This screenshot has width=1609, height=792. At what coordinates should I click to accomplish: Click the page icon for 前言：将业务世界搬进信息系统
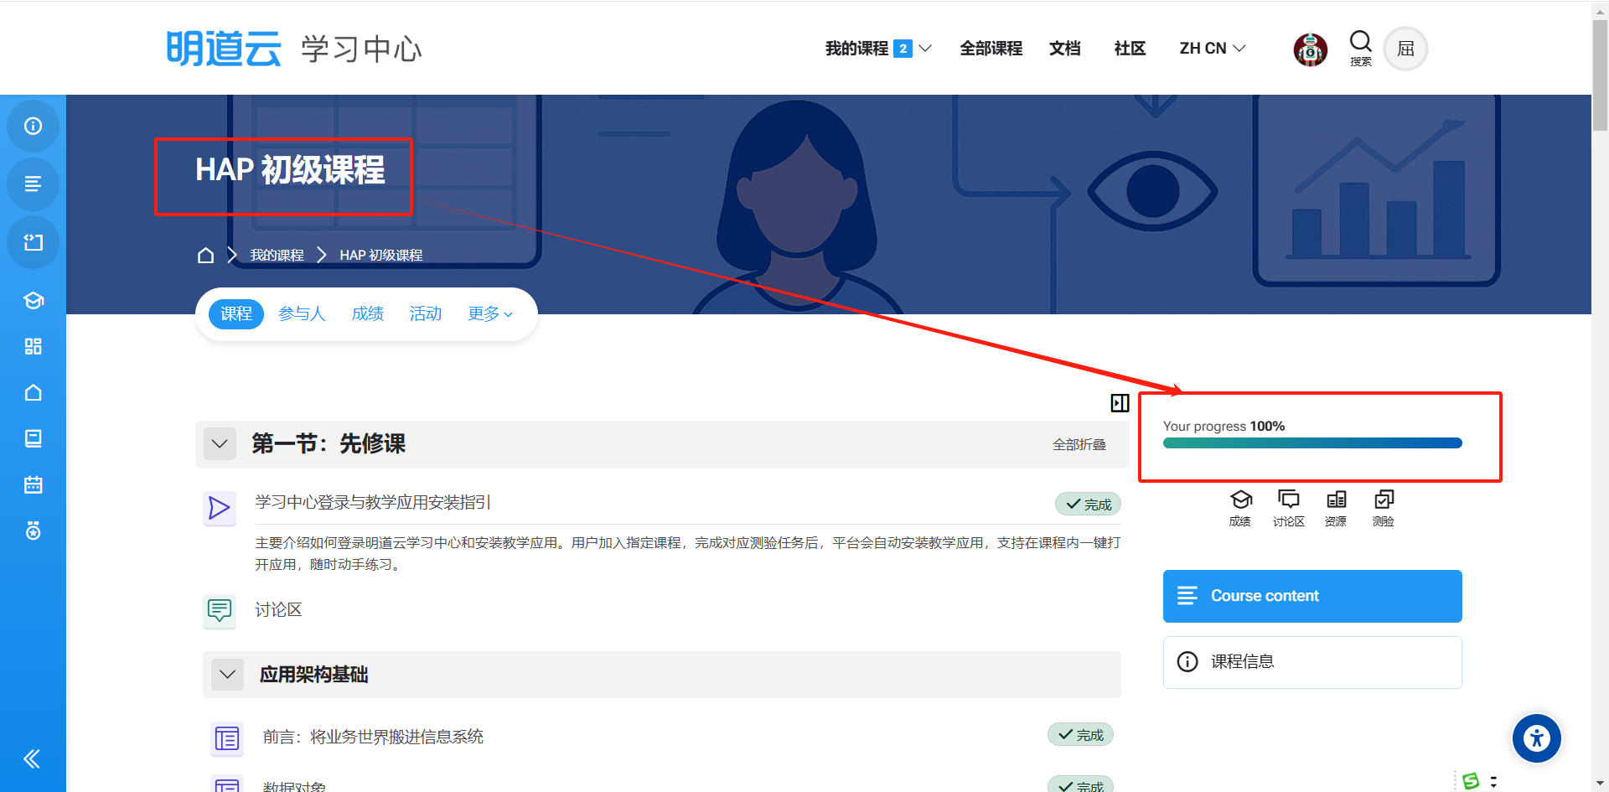(x=226, y=738)
